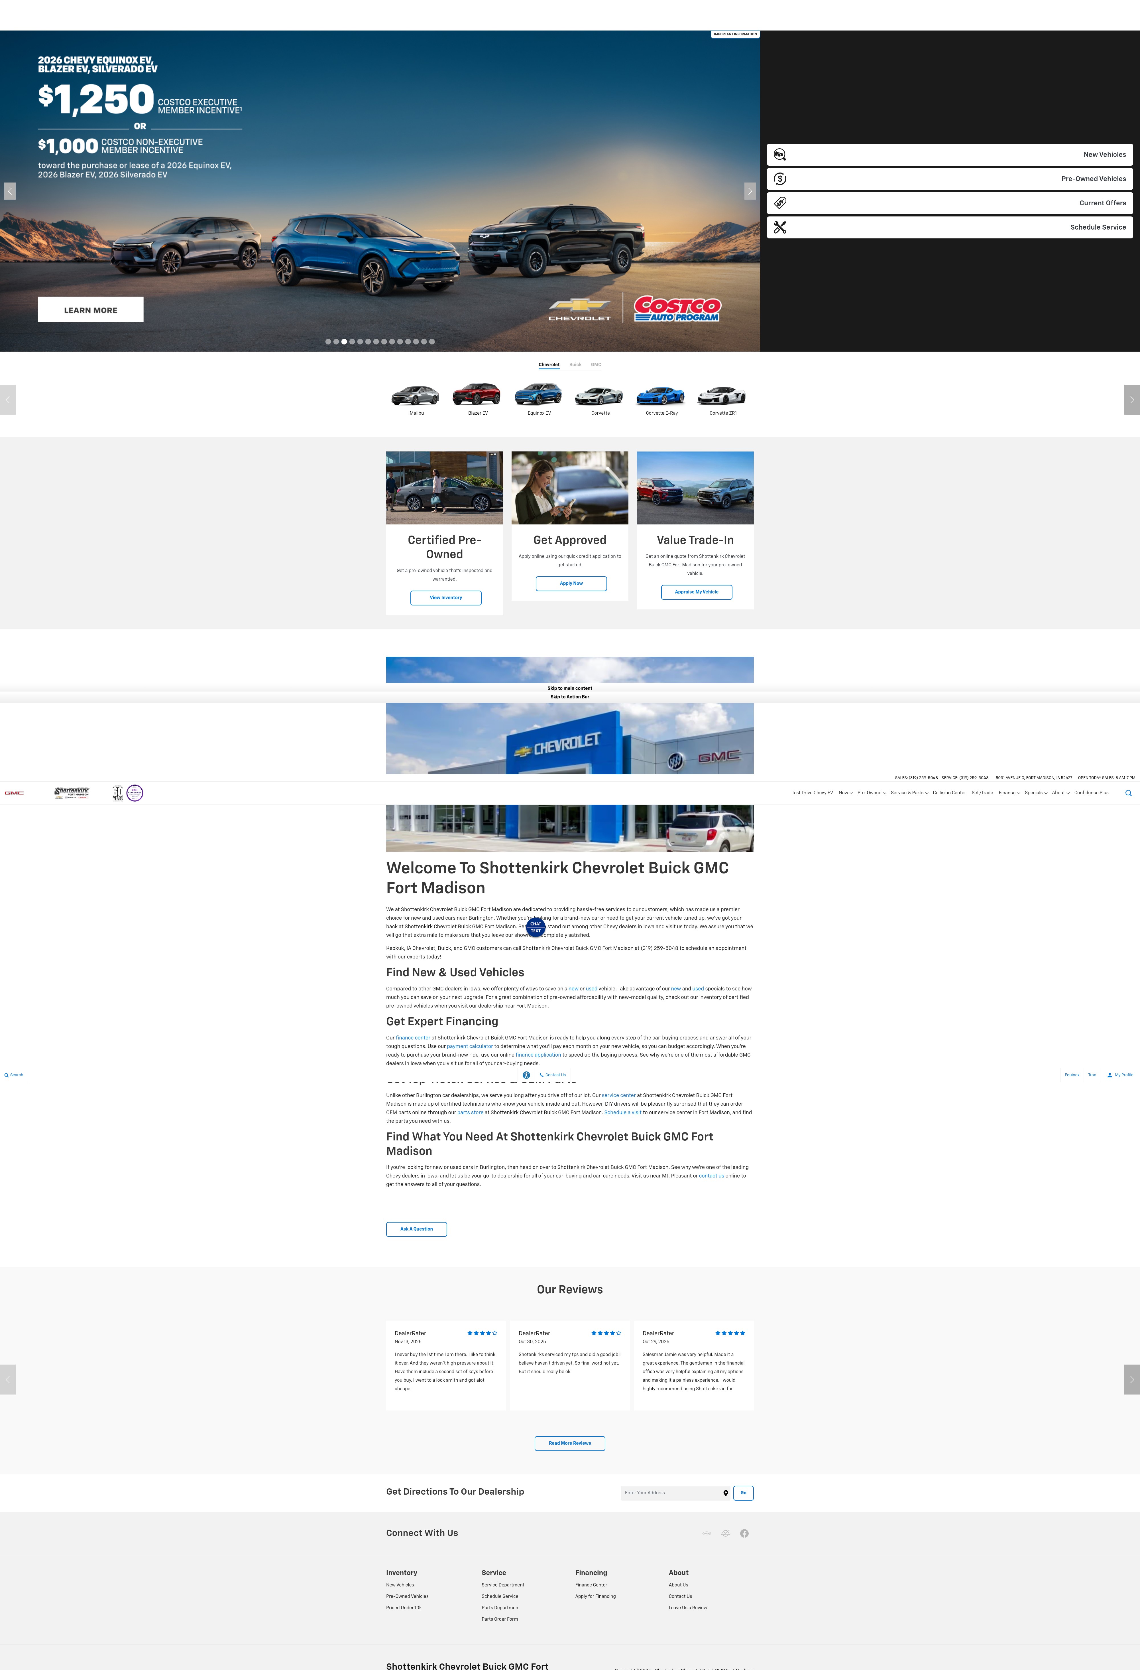Open the DealerRater social icon
Screen dimensions: 1140x1670
[x=726, y=1533]
